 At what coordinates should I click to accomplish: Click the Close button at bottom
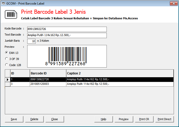coord(55,119)
